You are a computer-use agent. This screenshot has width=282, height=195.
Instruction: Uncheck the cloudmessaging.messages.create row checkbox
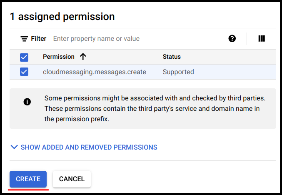click(x=24, y=72)
